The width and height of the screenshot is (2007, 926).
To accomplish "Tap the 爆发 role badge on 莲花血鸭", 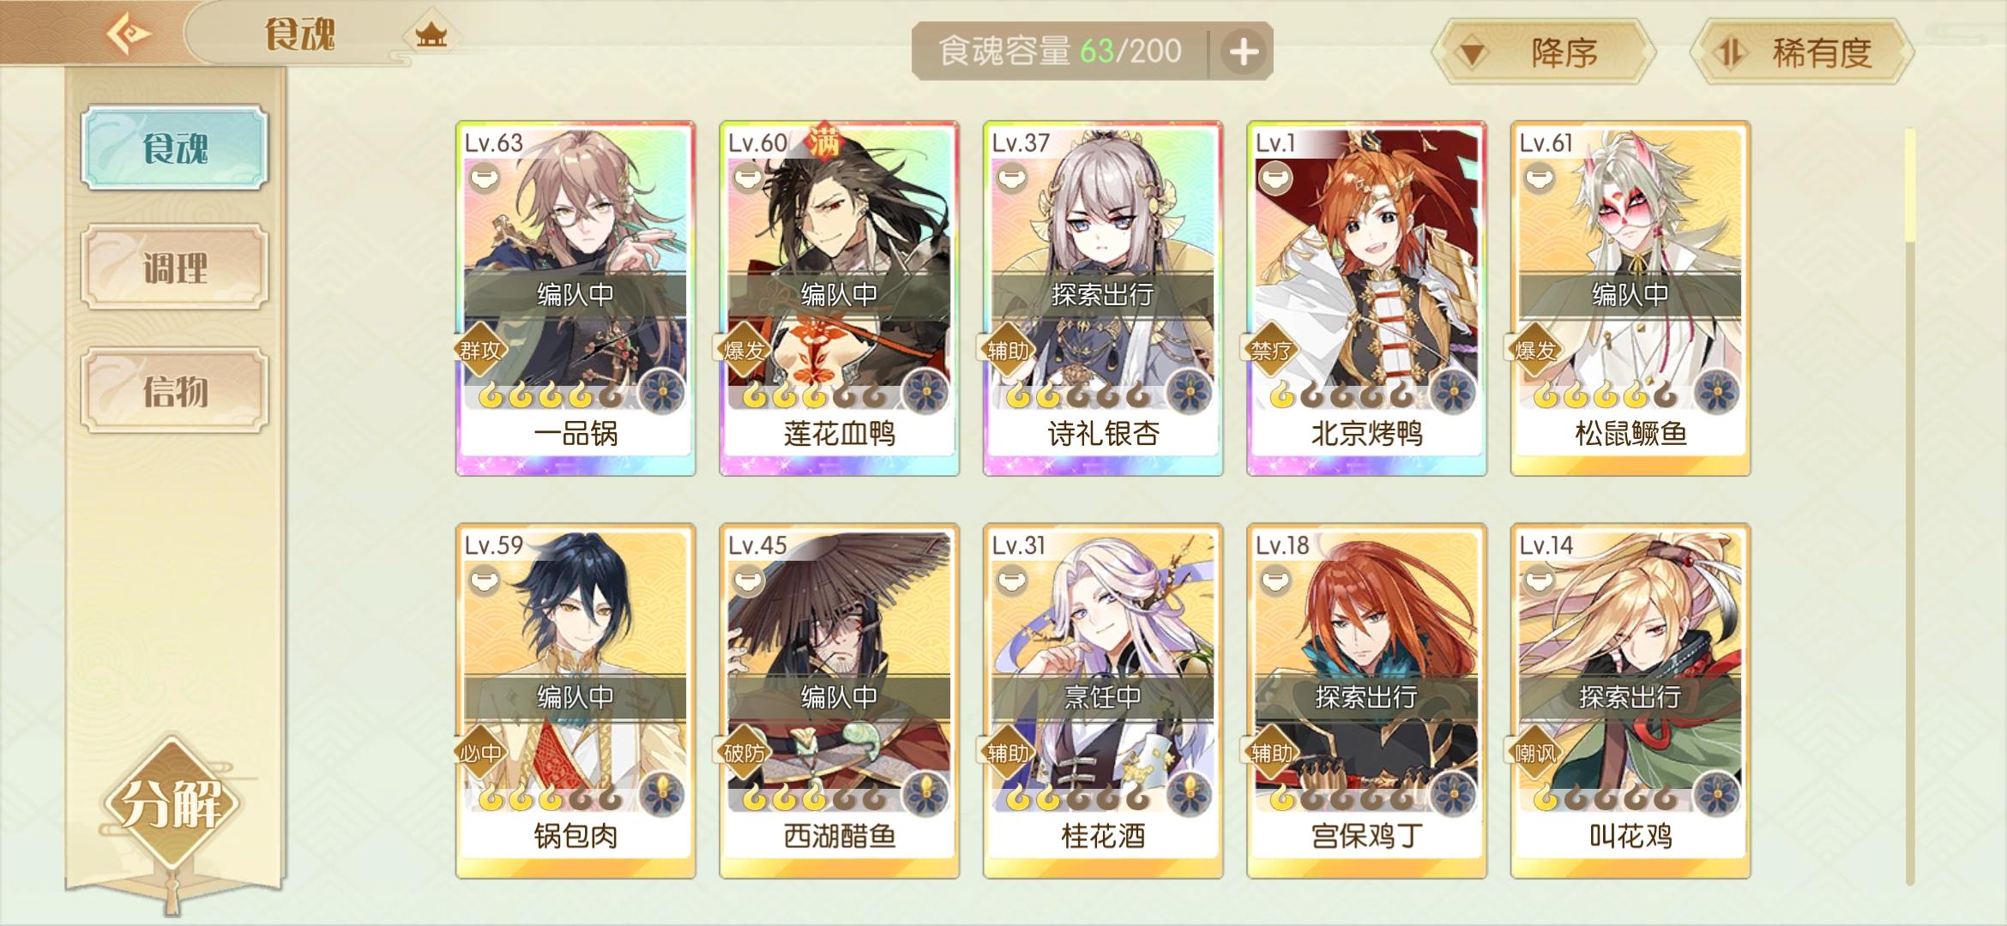I will pos(744,350).
